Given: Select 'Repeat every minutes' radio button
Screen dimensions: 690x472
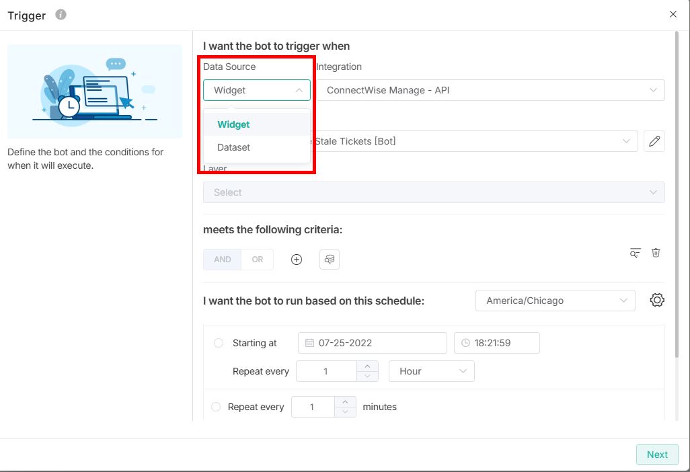Looking at the screenshot, I should click(216, 407).
